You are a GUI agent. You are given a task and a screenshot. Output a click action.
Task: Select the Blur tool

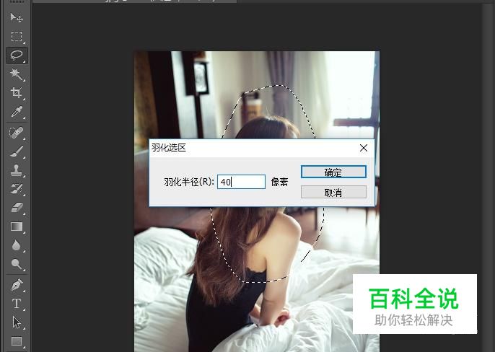17,245
